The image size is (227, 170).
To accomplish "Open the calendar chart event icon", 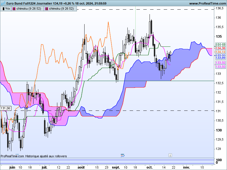I will 123,155.
